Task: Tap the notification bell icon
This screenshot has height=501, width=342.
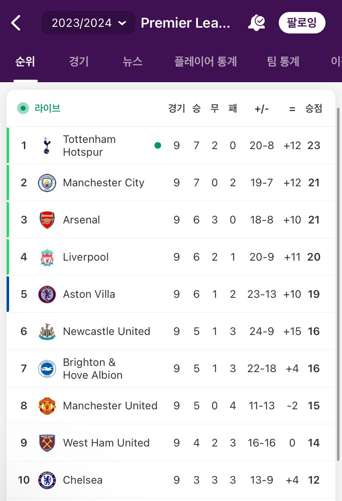Action: [256, 23]
